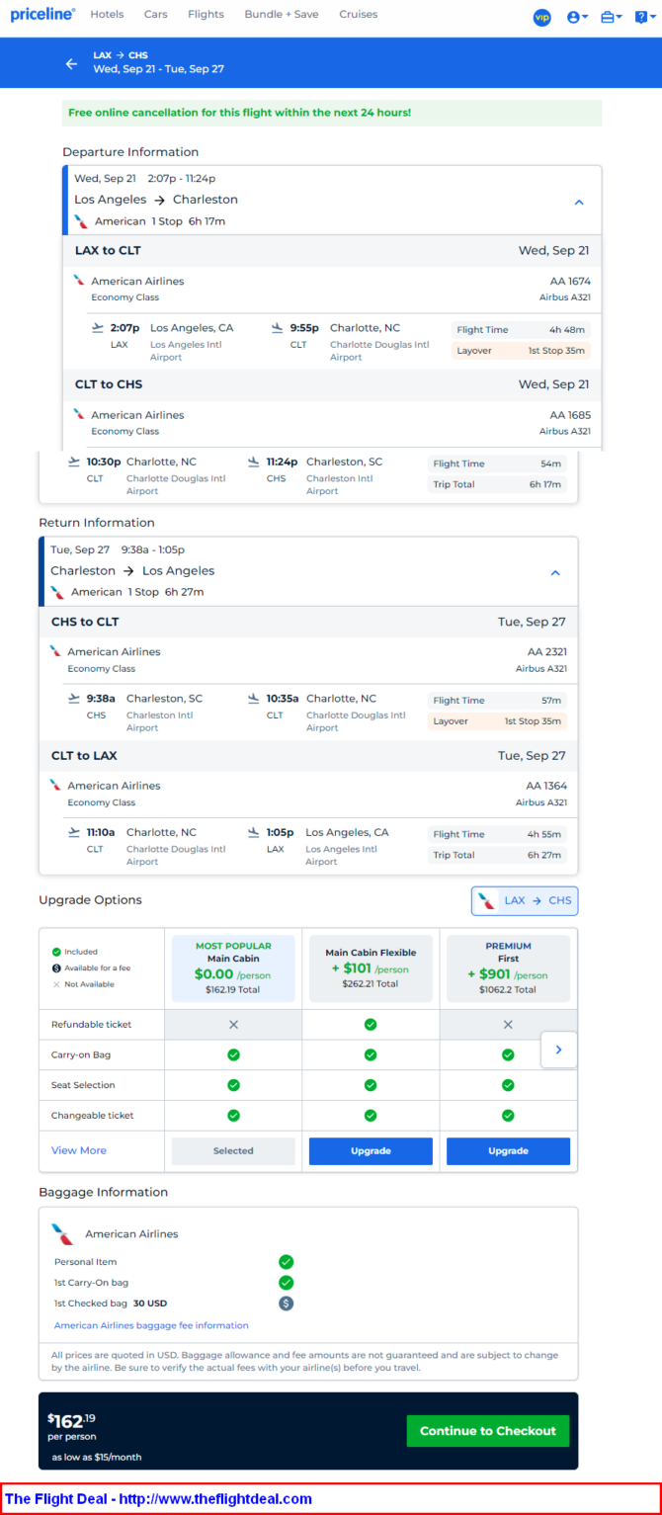This screenshot has height=1515, width=662.
Task: Click landing plane icon at 1:05p
Action: [x=254, y=832]
